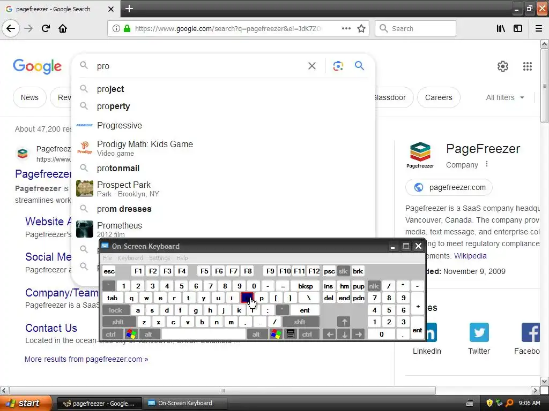This screenshot has width=549, height=411.
Task: Switch to On-Screen Keyboard taskbar button
Action: [185, 403]
